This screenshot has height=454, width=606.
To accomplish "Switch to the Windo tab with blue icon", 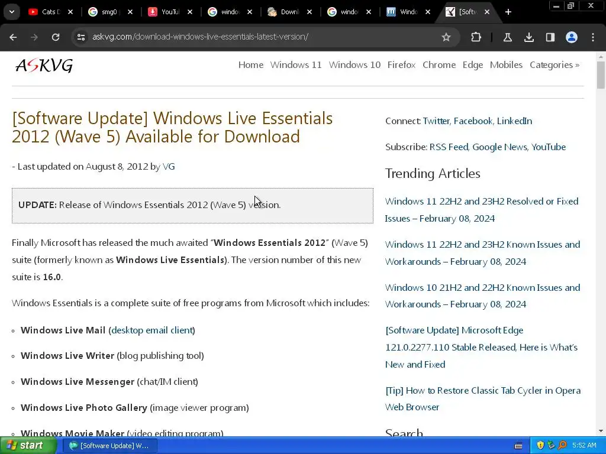I will coord(403,12).
